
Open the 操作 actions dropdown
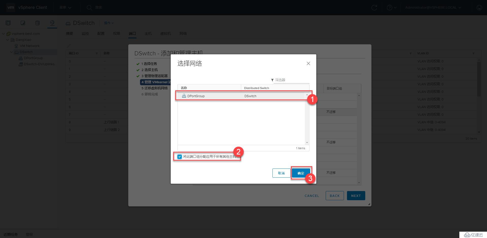(109, 23)
